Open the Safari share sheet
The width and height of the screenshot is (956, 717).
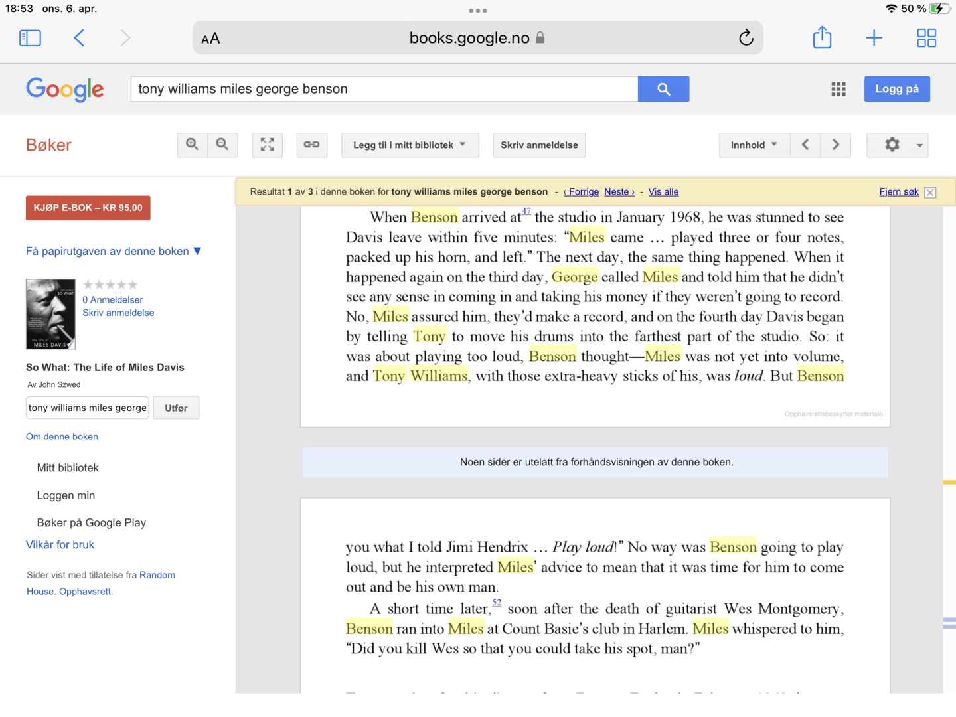[x=822, y=37]
